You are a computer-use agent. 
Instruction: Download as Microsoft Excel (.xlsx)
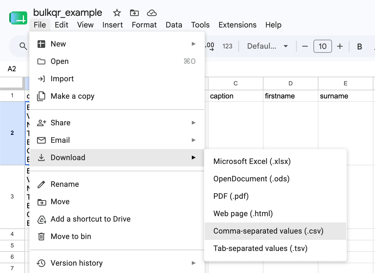pos(275,161)
